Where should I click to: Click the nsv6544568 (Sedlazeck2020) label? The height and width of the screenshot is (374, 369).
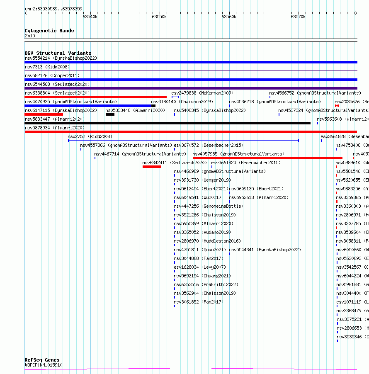pyautogui.click(x=57, y=84)
